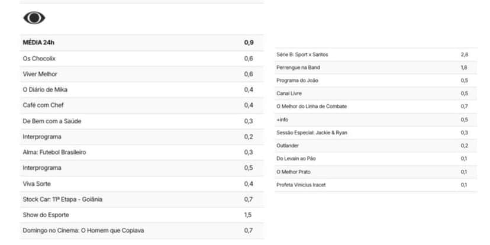Click the Outlander program row
Screen dimensions: 490x245
[376, 146]
